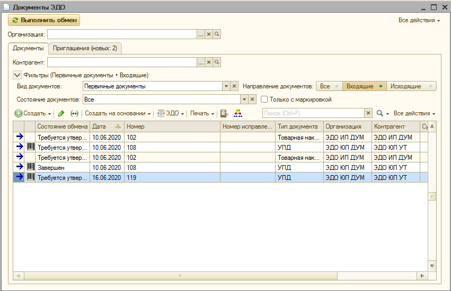This screenshot has height=291, width=451.
Task: Sort by Номер column header
Action: (x=172, y=126)
